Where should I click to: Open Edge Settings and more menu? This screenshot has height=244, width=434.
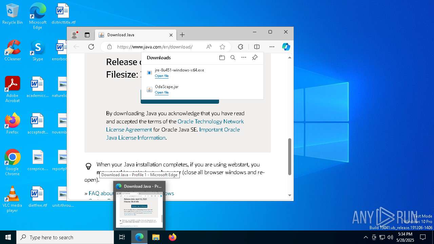[272, 47]
